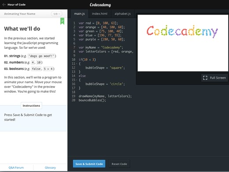229x172 pixels.
Task: Click the Full Screen button label
Action: [218, 78]
